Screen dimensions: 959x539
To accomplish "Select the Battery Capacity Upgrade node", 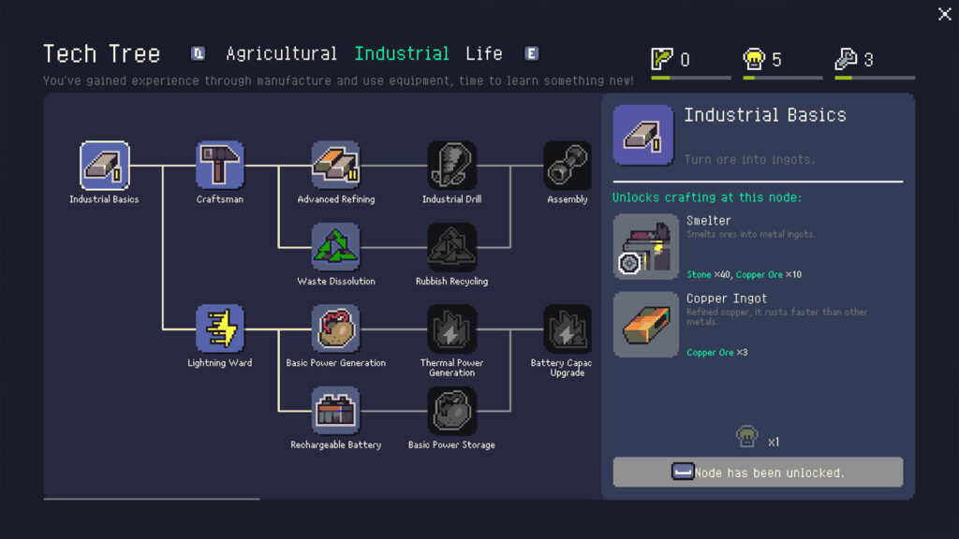I will tap(567, 328).
